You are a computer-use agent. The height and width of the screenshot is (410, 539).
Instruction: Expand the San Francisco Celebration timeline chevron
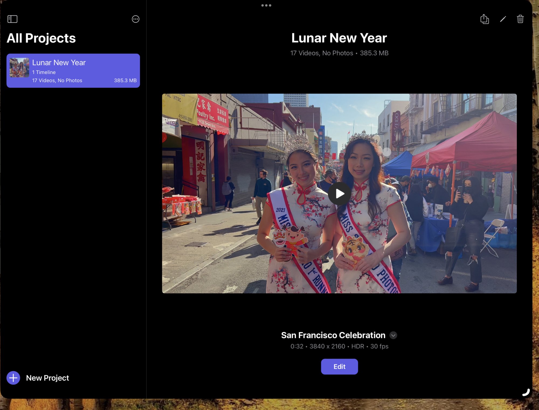click(393, 335)
